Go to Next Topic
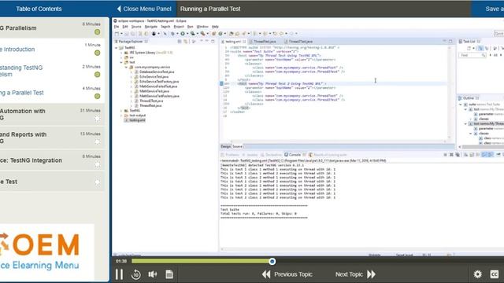The height and width of the screenshot is (283, 504). pyautogui.click(x=355, y=274)
